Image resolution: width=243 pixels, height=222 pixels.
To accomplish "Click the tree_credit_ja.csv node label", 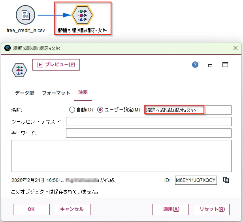I will pos(26,30).
